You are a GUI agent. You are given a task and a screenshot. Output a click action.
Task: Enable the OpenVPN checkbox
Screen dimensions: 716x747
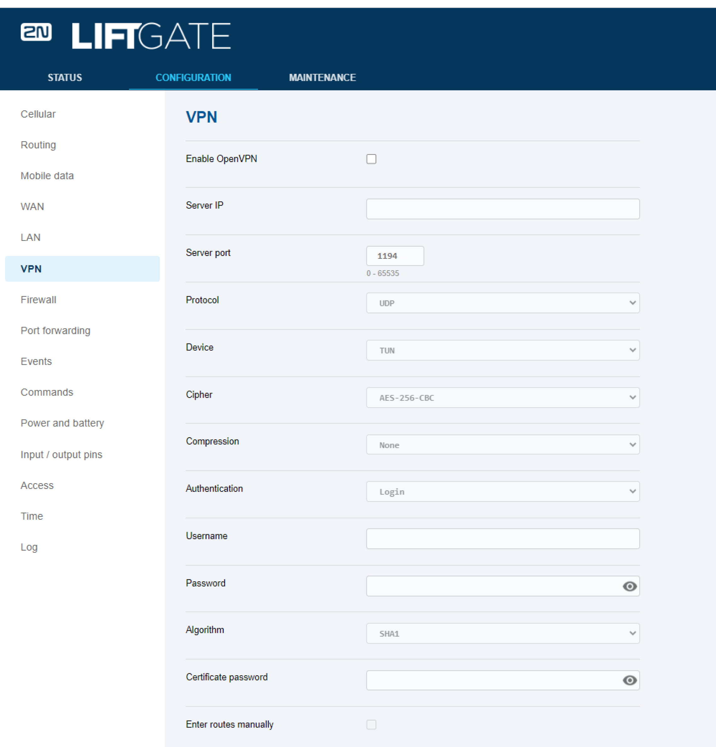(371, 159)
